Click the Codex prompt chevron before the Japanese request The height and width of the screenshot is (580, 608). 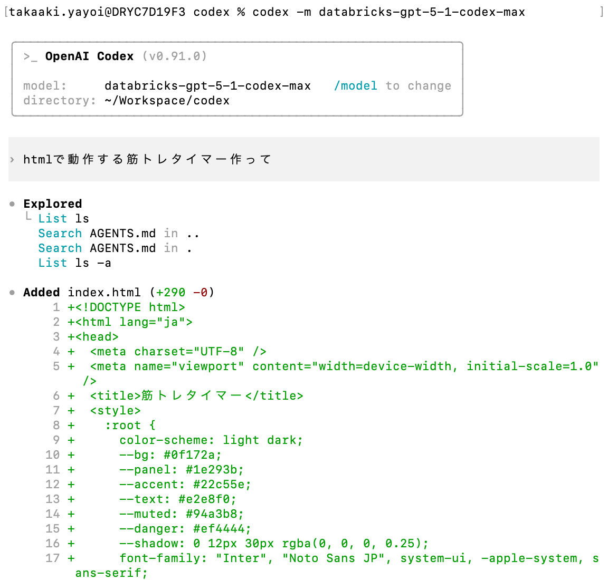(12, 159)
